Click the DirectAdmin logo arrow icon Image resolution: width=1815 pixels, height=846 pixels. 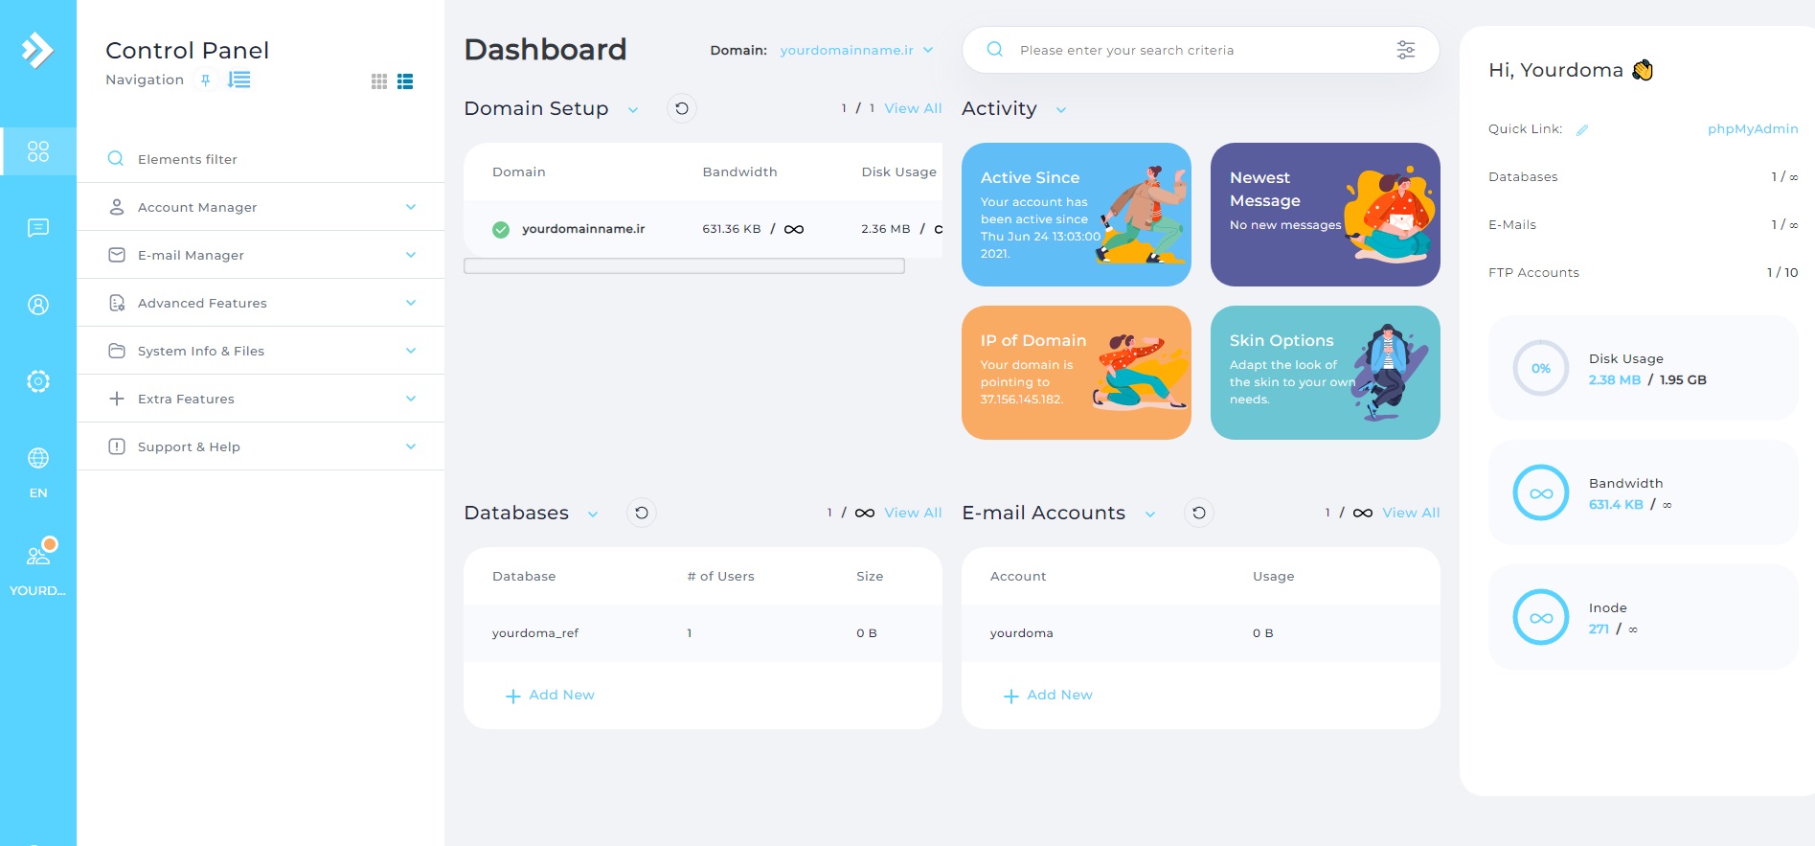point(37,50)
